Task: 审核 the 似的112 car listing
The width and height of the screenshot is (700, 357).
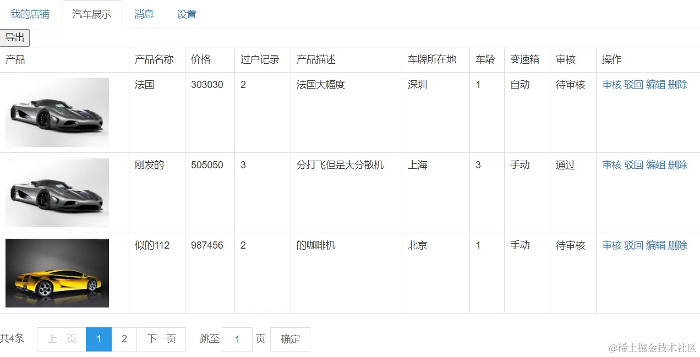Action: pyautogui.click(x=612, y=245)
